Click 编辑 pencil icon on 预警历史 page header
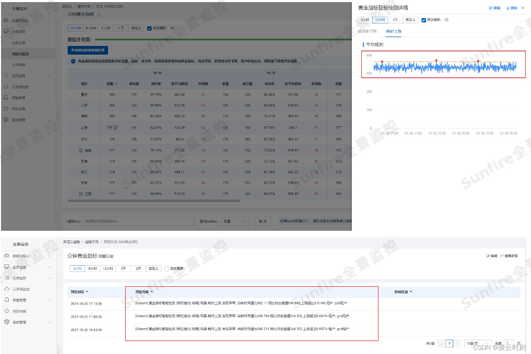 tap(488, 256)
